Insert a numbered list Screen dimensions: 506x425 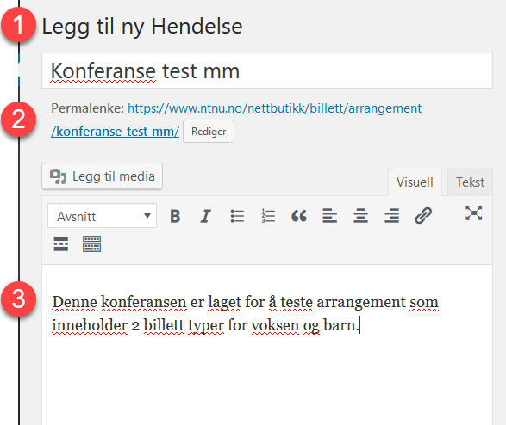click(x=268, y=216)
